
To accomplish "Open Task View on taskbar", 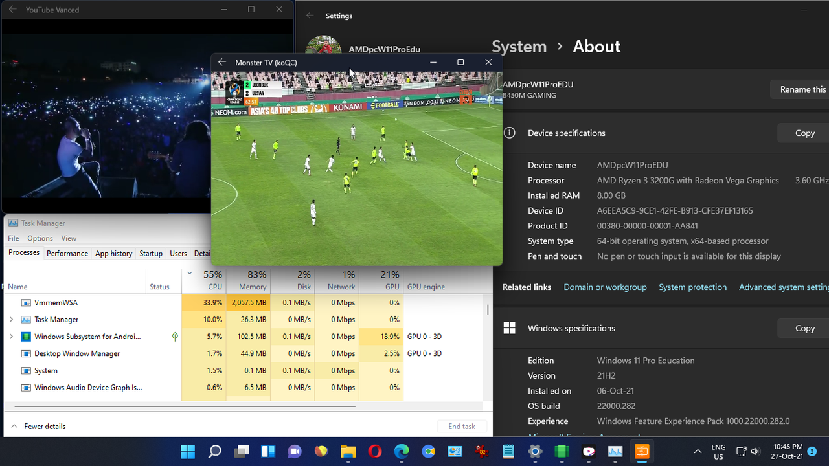I will click(x=242, y=451).
